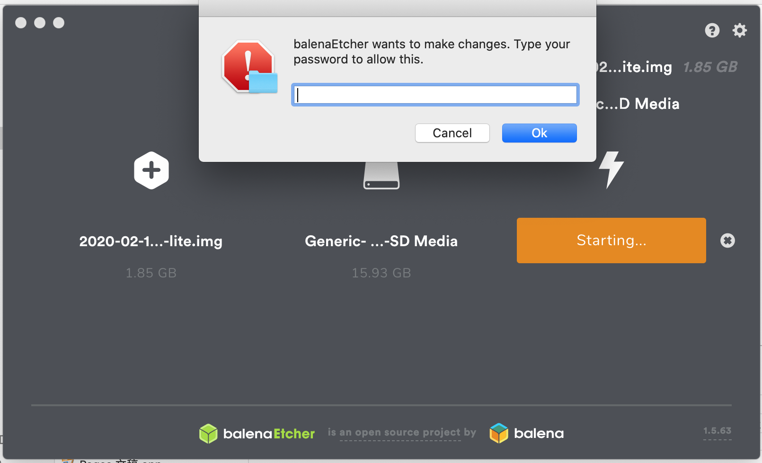Click the green balenaEtcher cube logo
This screenshot has height=463, width=762.
click(208, 433)
